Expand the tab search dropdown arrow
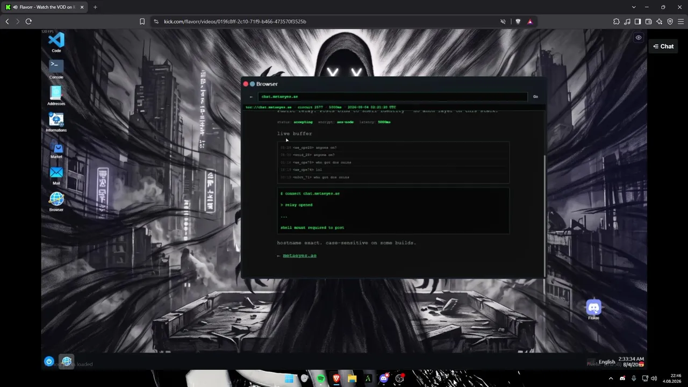688x387 pixels. click(x=634, y=7)
